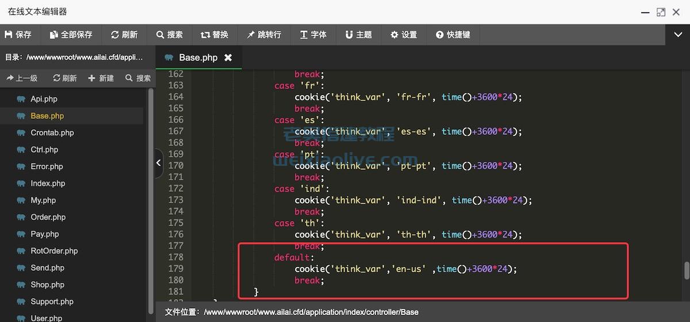The image size is (690, 322).
Task: Close the Base.php tab
Action: 228,57
